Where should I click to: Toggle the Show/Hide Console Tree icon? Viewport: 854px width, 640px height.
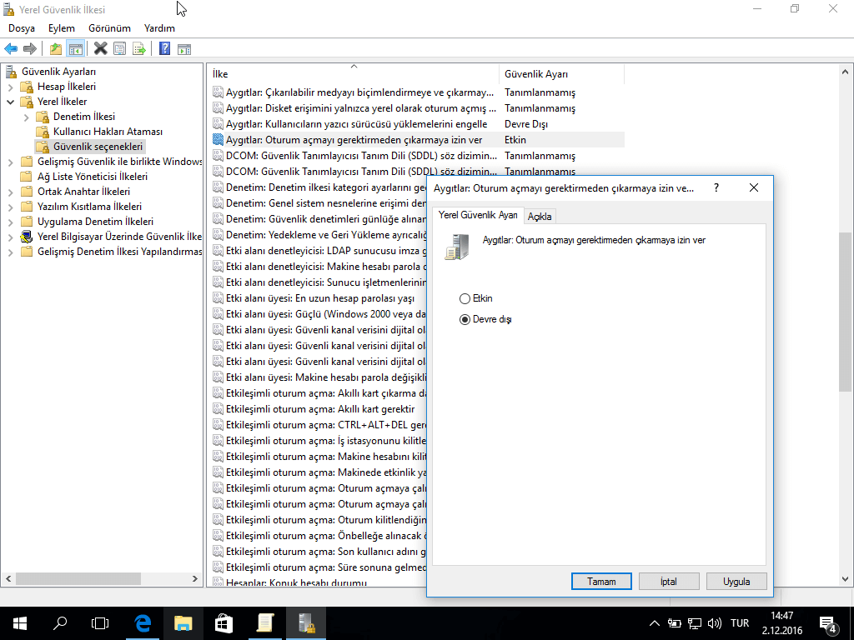pyautogui.click(x=75, y=49)
